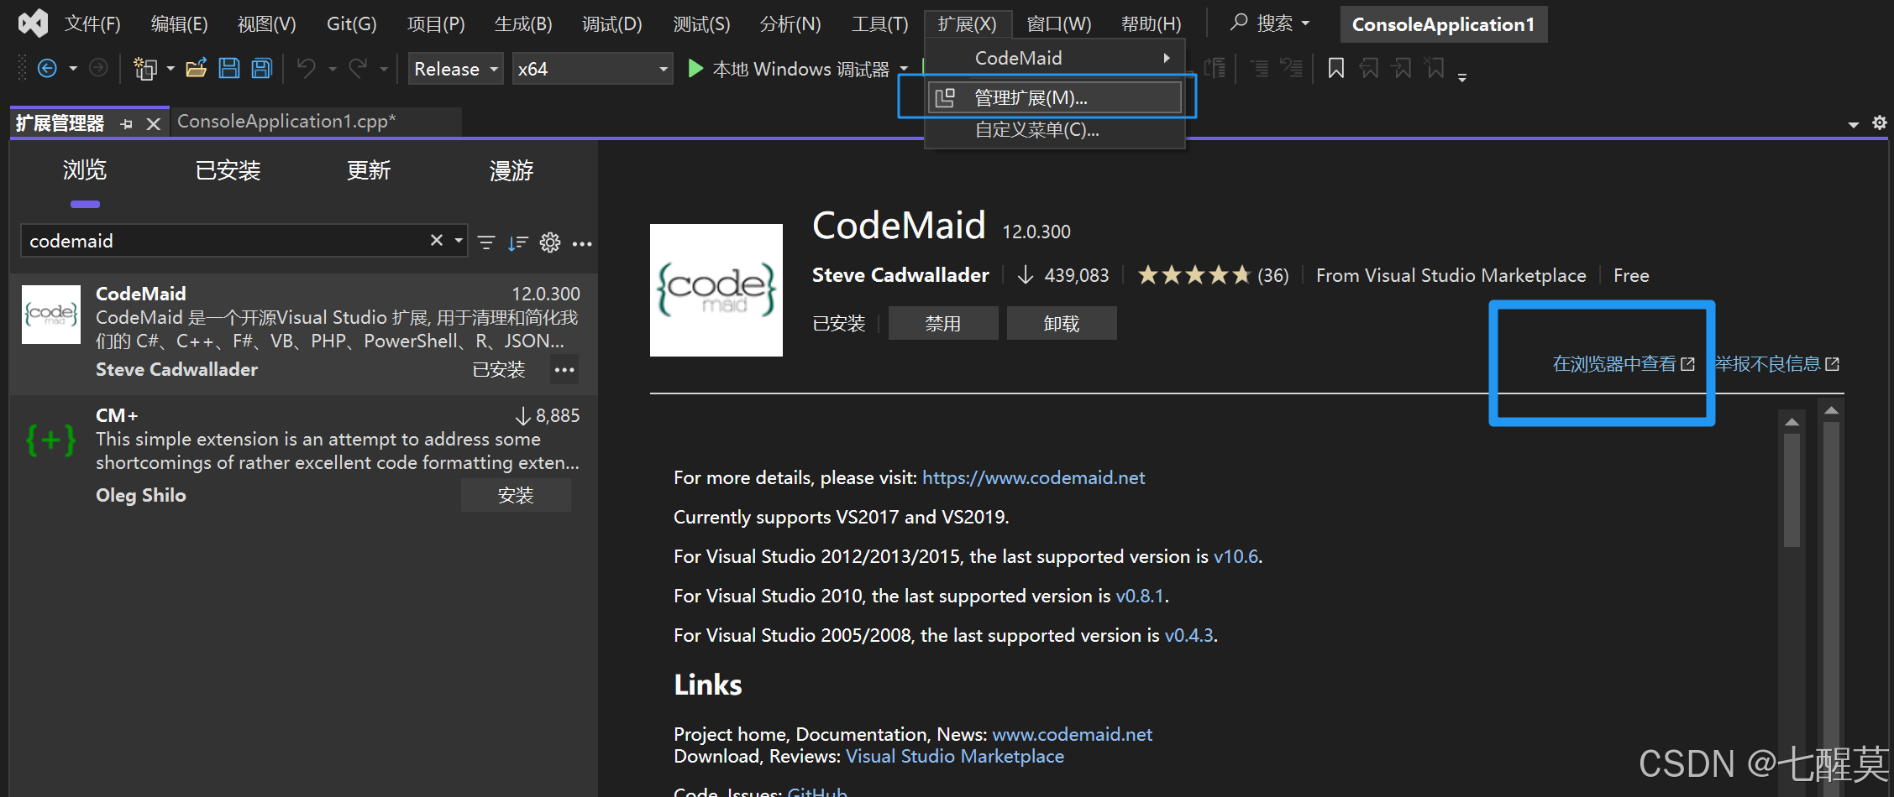Install the CM+ extension
Viewport: 1894px width, 797px height.
point(515,494)
